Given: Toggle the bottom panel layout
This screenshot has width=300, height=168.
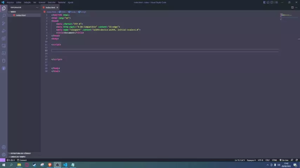Looking at the screenshot, I should pos(268,2).
